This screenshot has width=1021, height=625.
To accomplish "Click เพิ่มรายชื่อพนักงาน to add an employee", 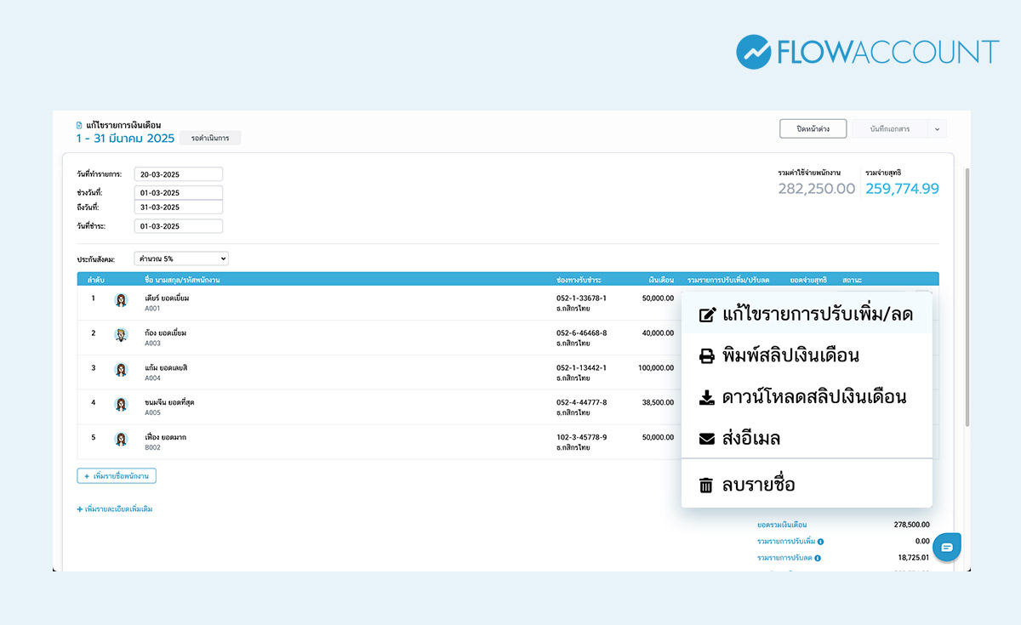I will point(117,475).
